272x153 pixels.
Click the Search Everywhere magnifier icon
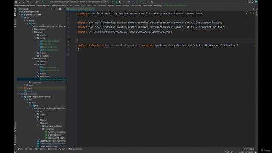tap(249, 2)
